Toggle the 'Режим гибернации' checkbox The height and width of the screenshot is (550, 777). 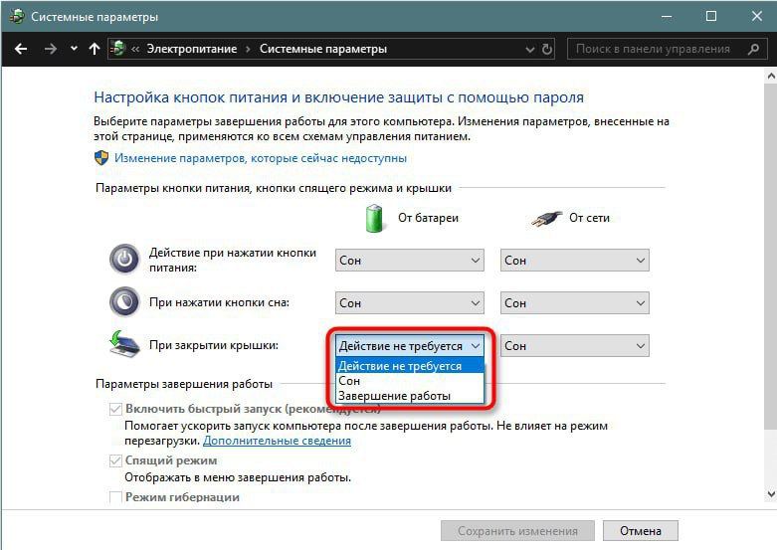(116, 497)
